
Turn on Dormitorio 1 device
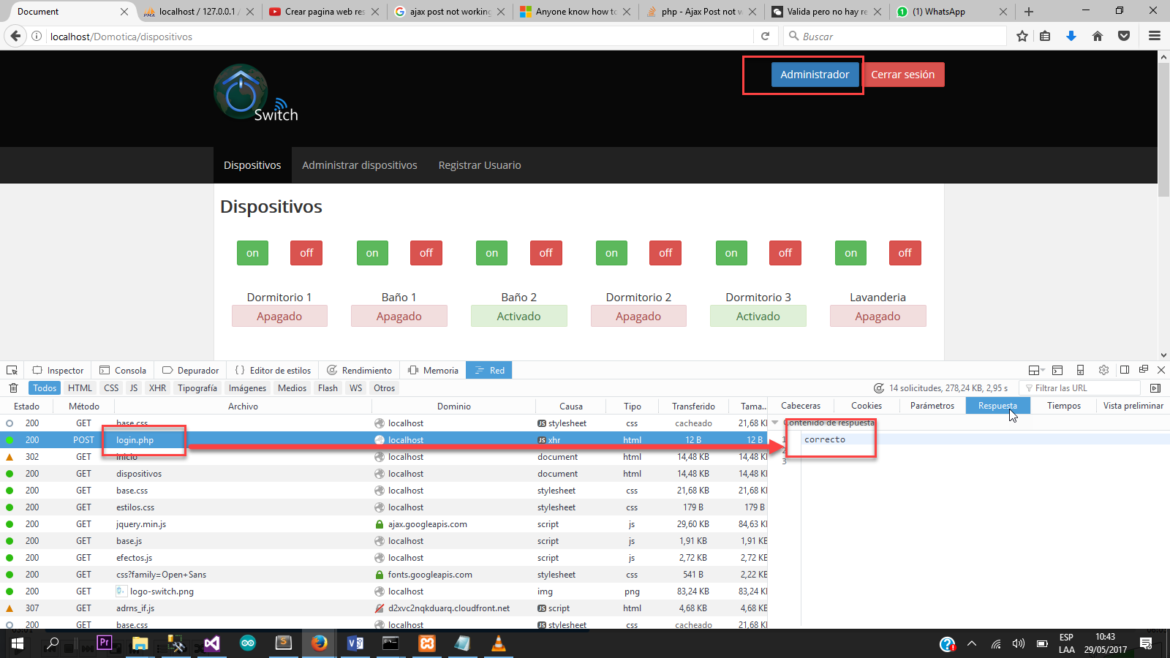pos(252,253)
